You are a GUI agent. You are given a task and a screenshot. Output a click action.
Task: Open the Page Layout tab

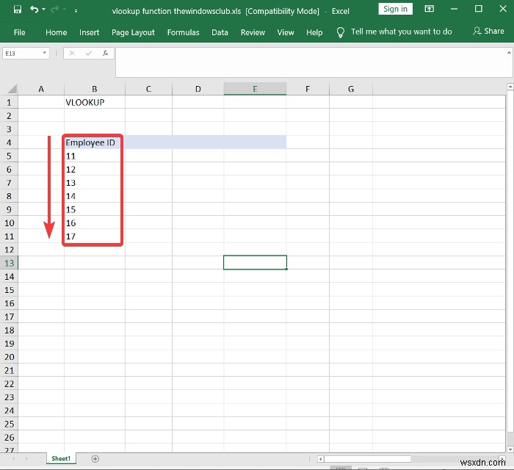(133, 32)
